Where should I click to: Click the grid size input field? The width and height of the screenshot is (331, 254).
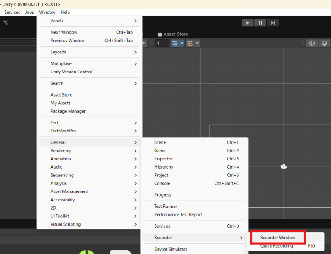point(162,43)
